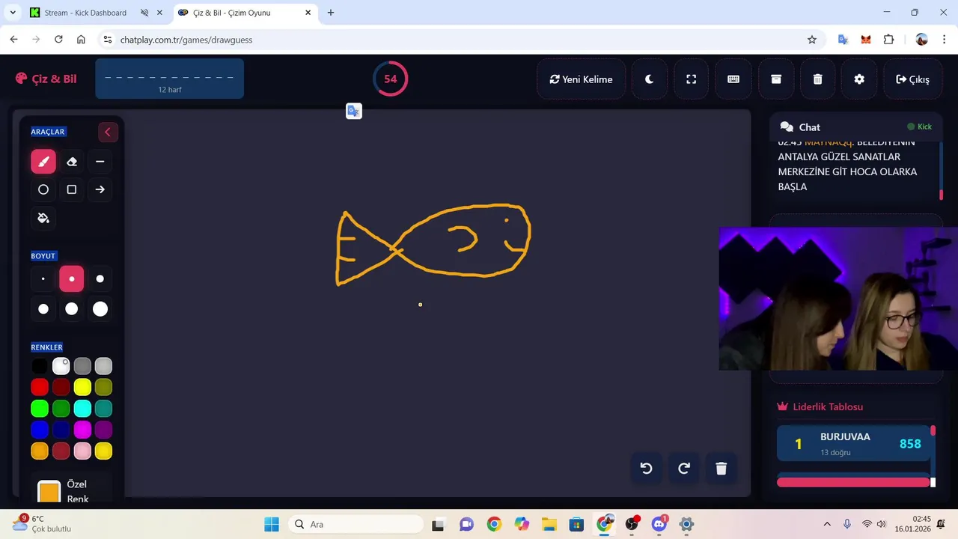Pick the bright red color swatch

pos(40,387)
